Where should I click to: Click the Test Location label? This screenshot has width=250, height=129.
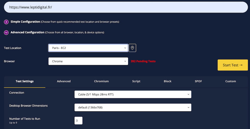pyautogui.click(x=12, y=48)
